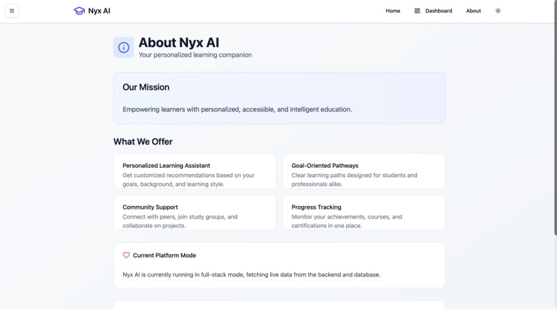Click the 'Get customized recommendations' description
The width and height of the screenshot is (557, 309).
189,180
